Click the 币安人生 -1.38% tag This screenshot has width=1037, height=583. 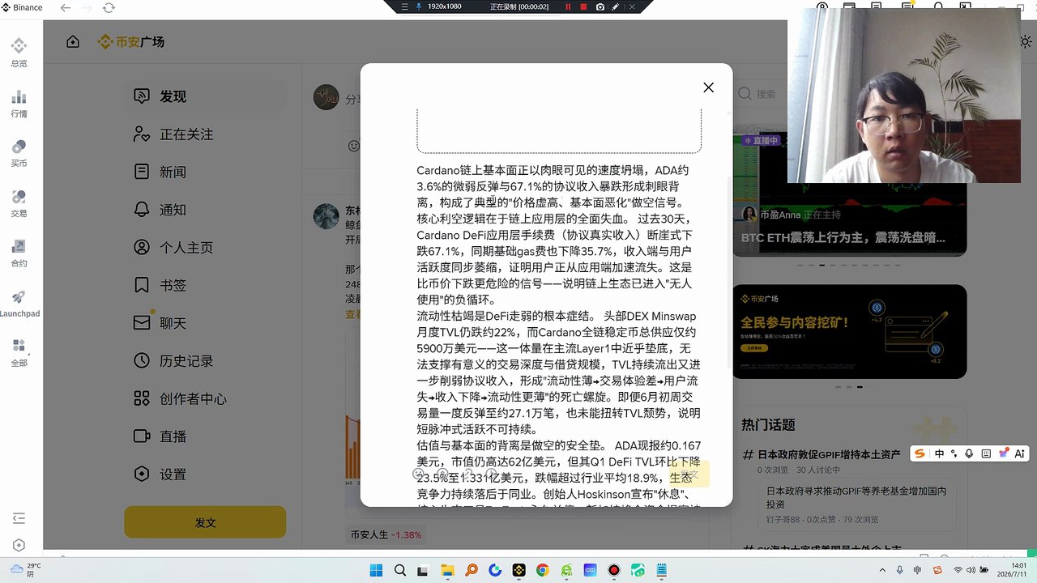pyautogui.click(x=386, y=534)
